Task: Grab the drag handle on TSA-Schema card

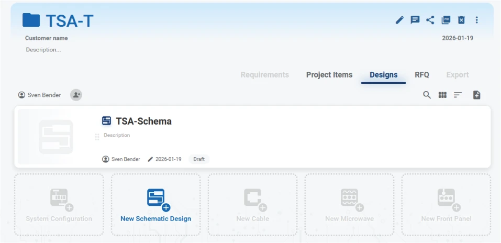Action: 97,137
